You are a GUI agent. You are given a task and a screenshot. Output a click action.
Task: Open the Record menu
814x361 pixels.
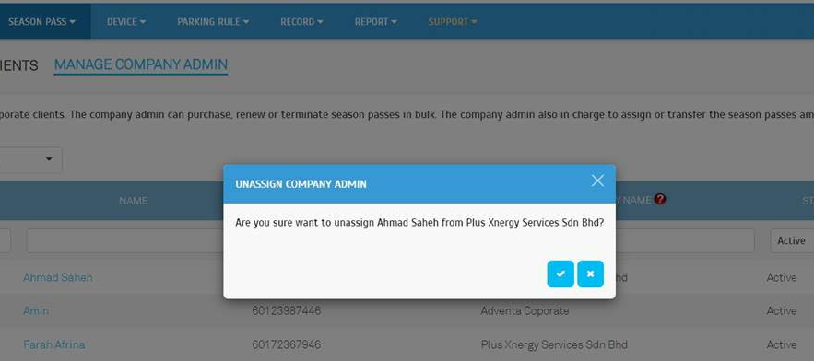pyautogui.click(x=301, y=22)
